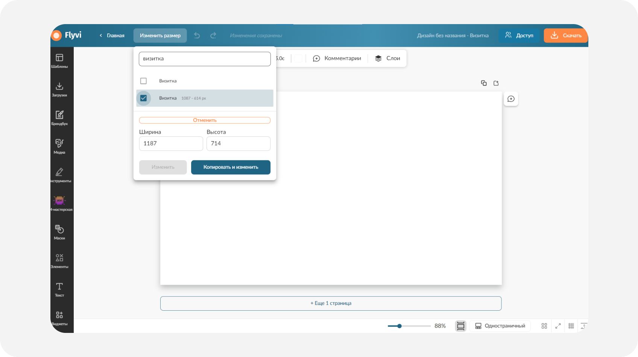This screenshot has height=357, width=638.
Task: Click the orange Скачать download button
Action: click(x=566, y=35)
